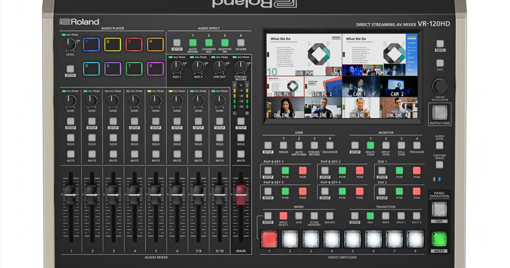Toggle Loudness AGC audio effect
Image resolution: width=510 pixels, height=268 pixels.
click(209, 43)
